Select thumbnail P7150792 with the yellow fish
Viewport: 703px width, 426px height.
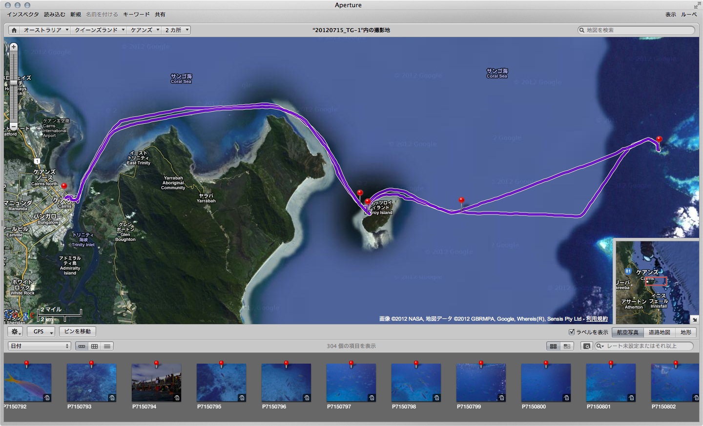click(27, 383)
